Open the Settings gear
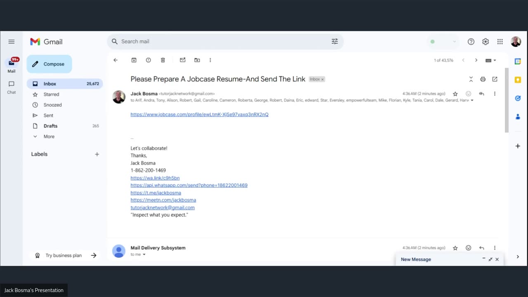The width and height of the screenshot is (528, 297). click(486, 42)
